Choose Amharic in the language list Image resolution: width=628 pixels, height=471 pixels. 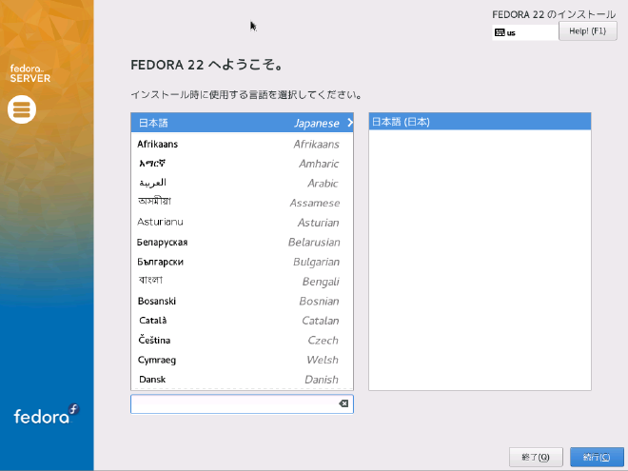(x=242, y=164)
